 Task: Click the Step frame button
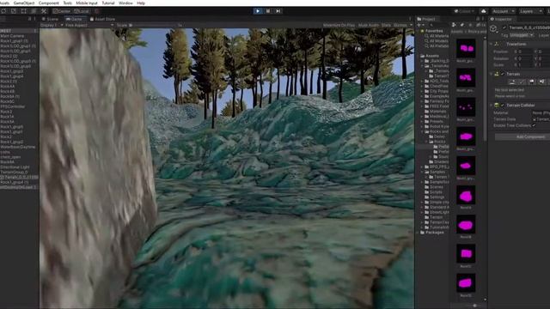pyautogui.click(x=278, y=11)
